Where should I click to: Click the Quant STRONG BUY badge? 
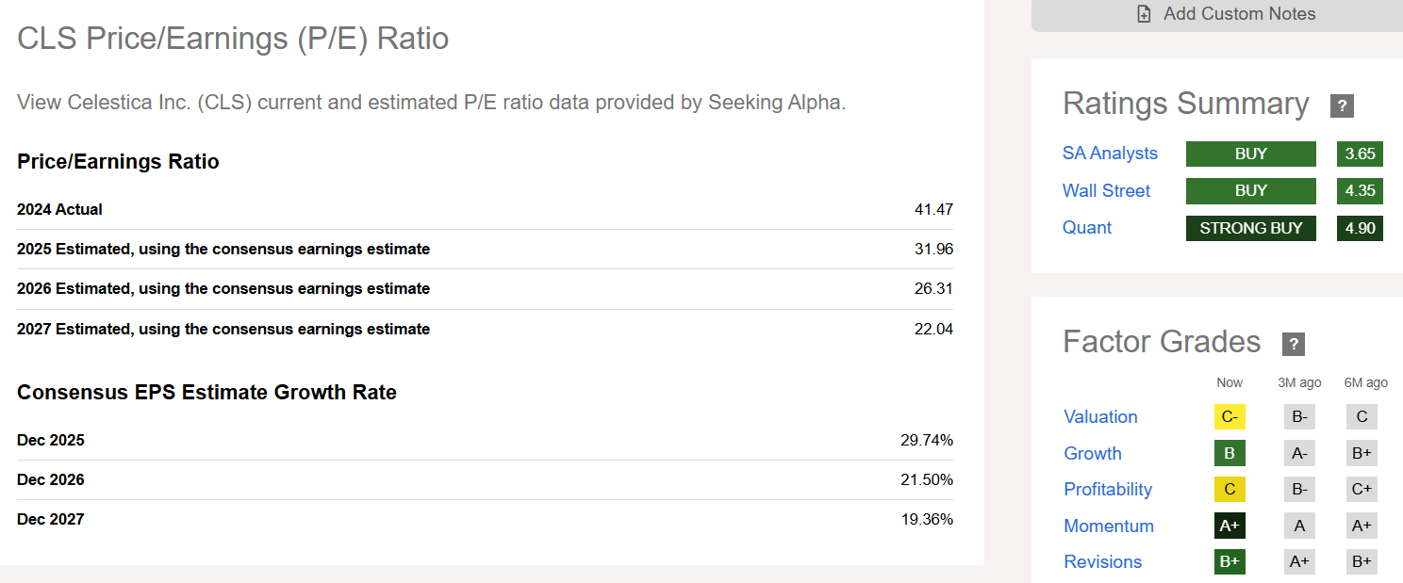coord(1250,228)
